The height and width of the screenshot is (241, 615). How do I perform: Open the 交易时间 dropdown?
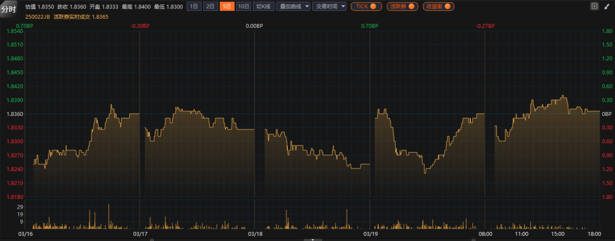coord(329,6)
